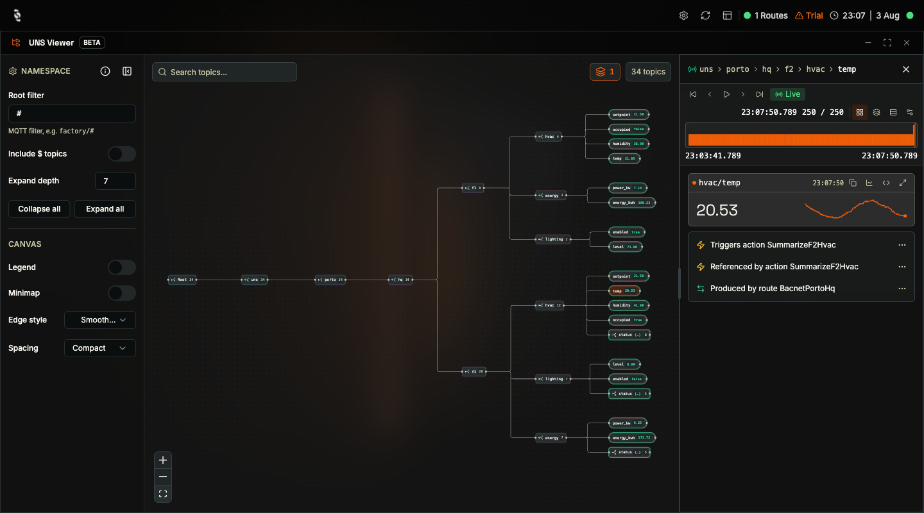Click the uns breadcrumb segment
Viewport: 924px width, 513px height.
[x=706, y=69]
